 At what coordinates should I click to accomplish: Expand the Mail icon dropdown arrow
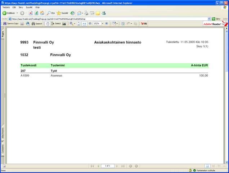coord(82,13)
